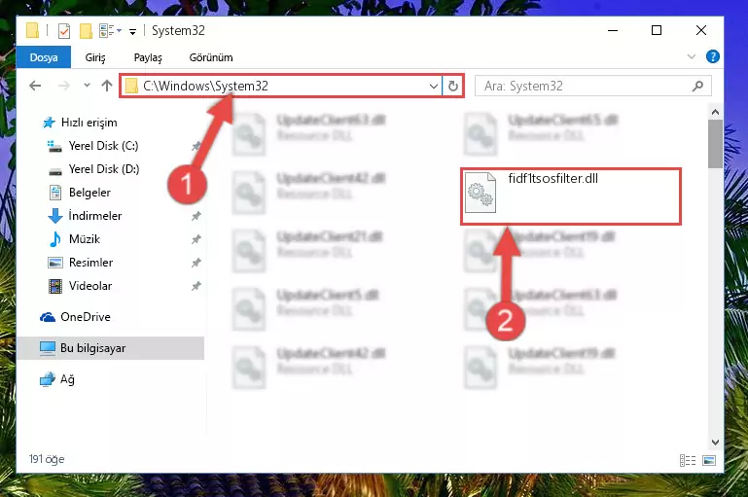Click the address bar path C:\Windows\System32
The image size is (748, 497).
(x=205, y=86)
